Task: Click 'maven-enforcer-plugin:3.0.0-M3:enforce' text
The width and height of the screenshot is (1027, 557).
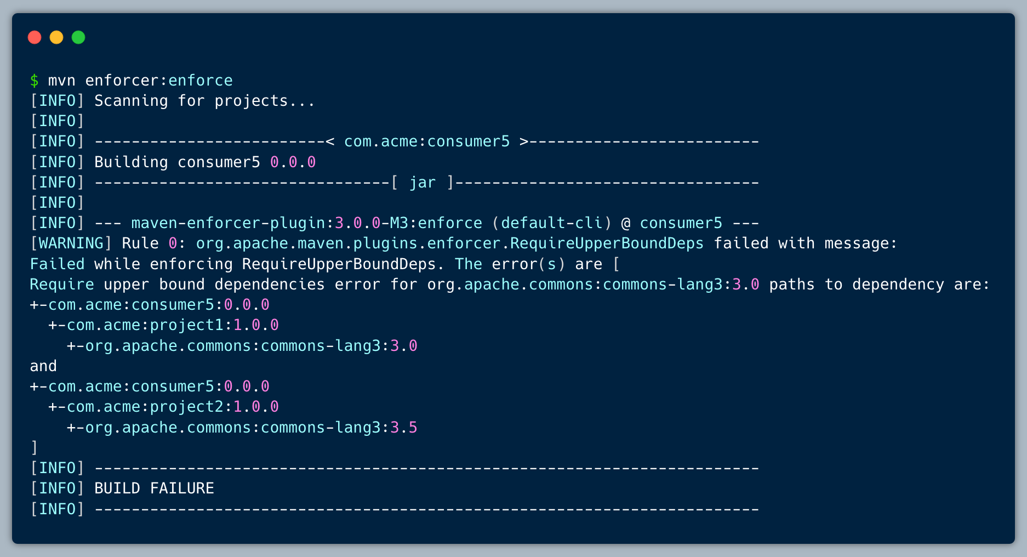Action: pyautogui.click(x=306, y=223)
